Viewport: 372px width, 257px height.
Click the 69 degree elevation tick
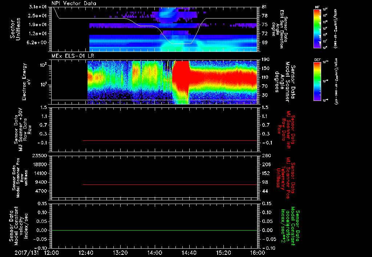(x=264, y=43)
